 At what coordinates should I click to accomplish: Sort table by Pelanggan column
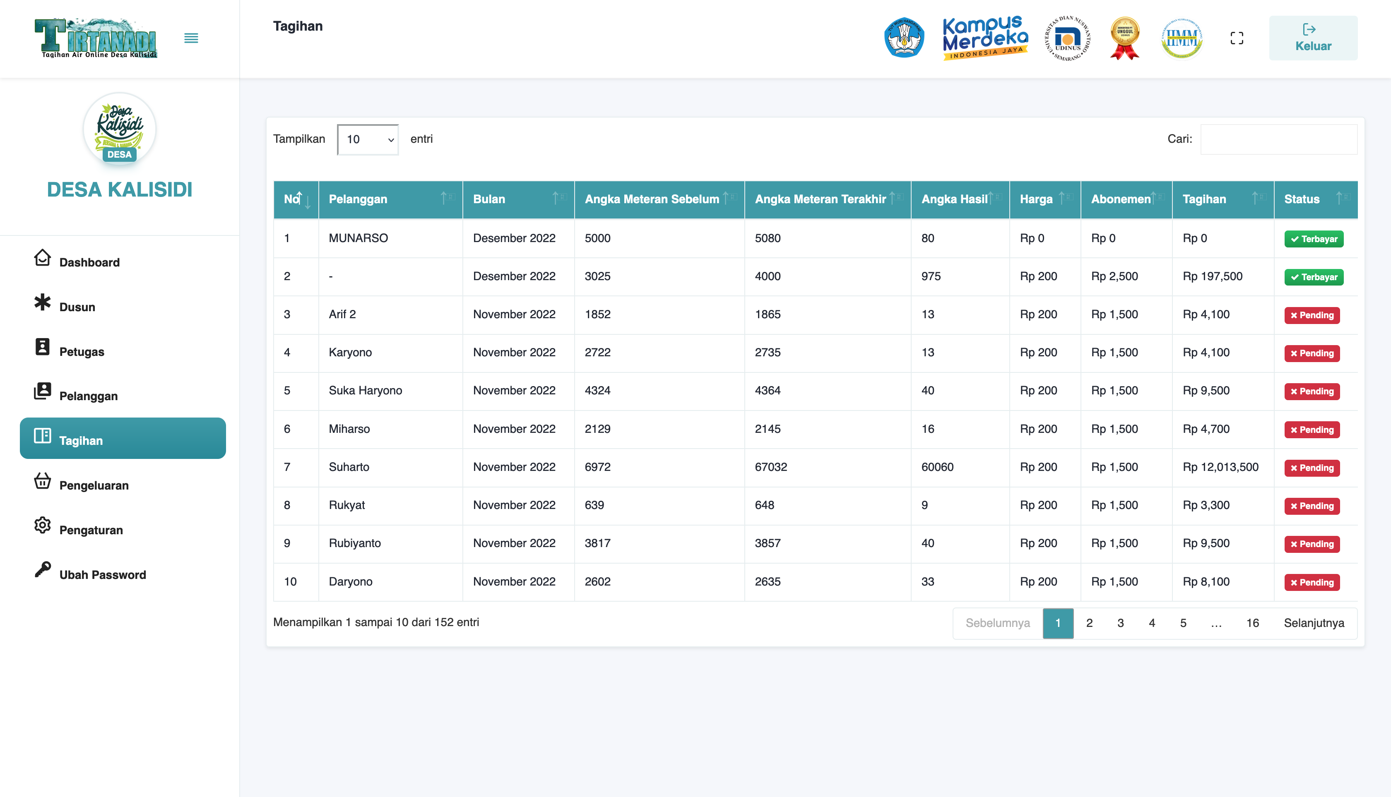click(390, 199)
